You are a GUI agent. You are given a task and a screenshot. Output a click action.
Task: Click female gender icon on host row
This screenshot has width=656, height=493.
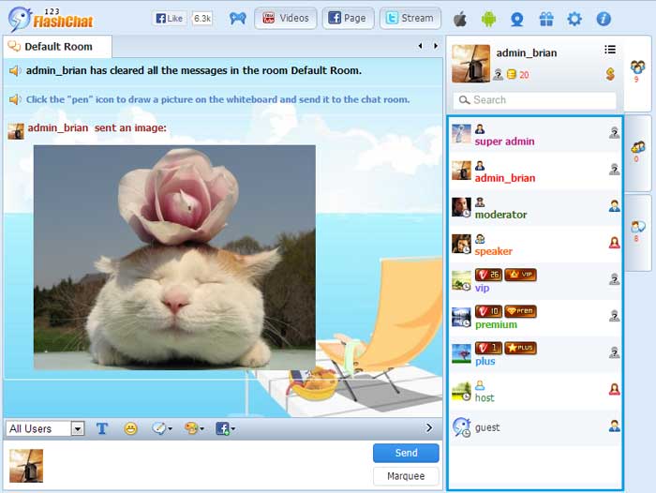(614, 389)
